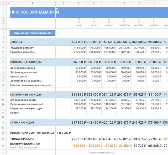Click parts cost value 158 400 ₽
The height and width of the screenshot is (155, 168).
[x=95, y=104]
